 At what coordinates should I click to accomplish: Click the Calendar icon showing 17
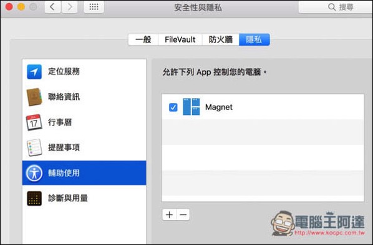pos(34,122)
